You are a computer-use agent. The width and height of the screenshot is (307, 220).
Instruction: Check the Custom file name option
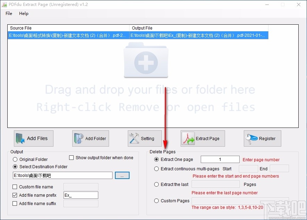coord(15,187)
